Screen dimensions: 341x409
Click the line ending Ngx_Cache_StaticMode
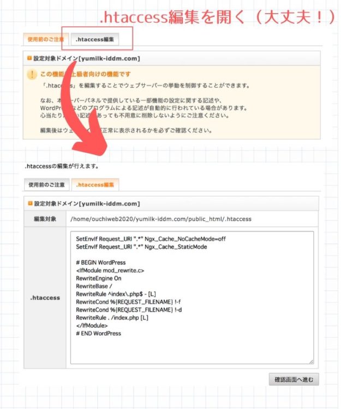[141, 246]
